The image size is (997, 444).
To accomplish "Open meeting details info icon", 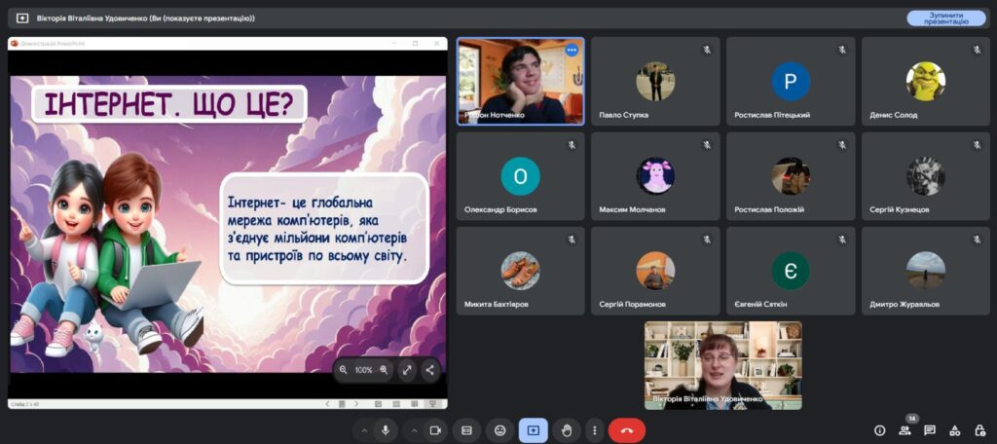I will click(879, 429).
